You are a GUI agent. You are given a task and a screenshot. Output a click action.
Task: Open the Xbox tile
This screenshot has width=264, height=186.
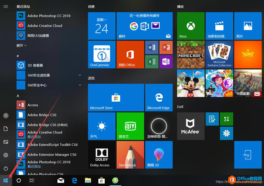pos(191,26)
